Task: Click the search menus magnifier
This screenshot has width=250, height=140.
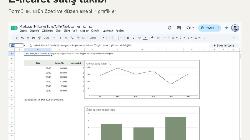Action: tap(16, 38)
